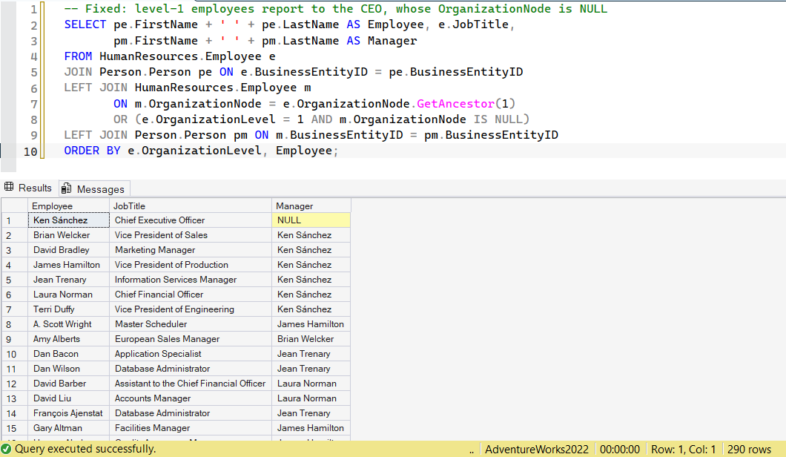Select the Ken Sánchez employee cell in row 1

tap(69, 220)
